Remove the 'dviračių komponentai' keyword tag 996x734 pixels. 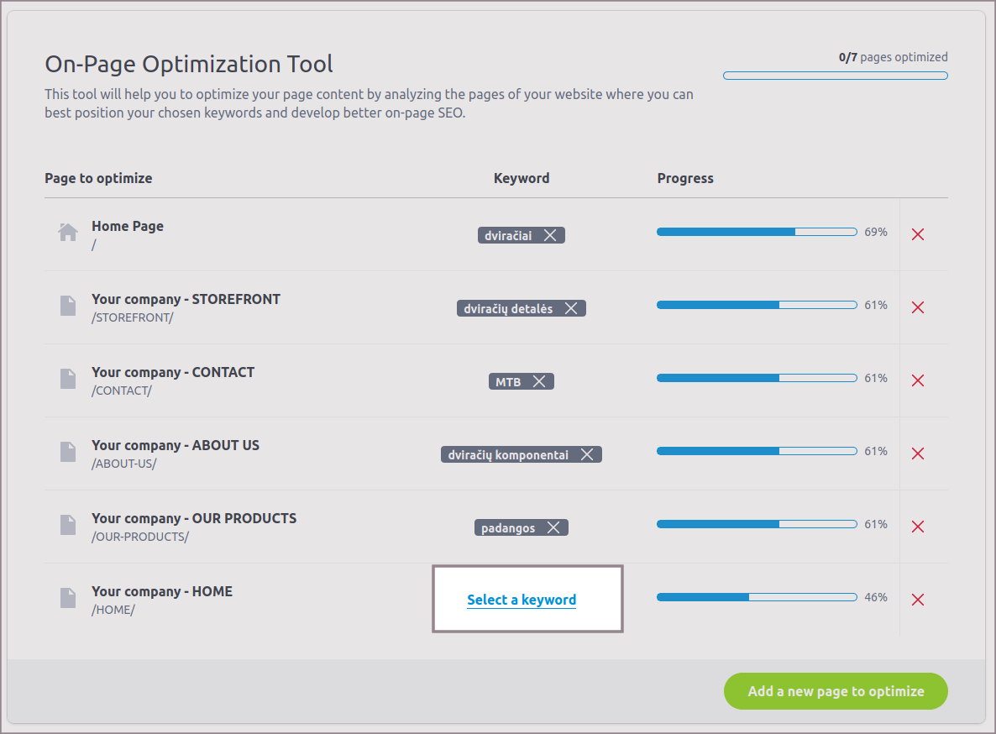pos(587,455)
